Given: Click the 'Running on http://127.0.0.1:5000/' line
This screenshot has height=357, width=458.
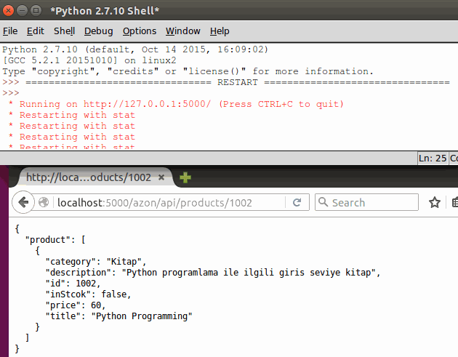Looking at the screenshot, I should pyautogui.click(x=176, y=104).
